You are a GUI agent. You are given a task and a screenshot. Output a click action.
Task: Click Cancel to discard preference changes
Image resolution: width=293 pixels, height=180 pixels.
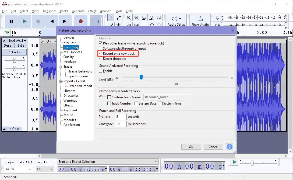click(213, 147)
